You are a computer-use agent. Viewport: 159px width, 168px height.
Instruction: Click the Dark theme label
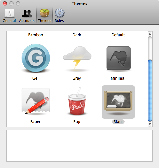point(77,35)
